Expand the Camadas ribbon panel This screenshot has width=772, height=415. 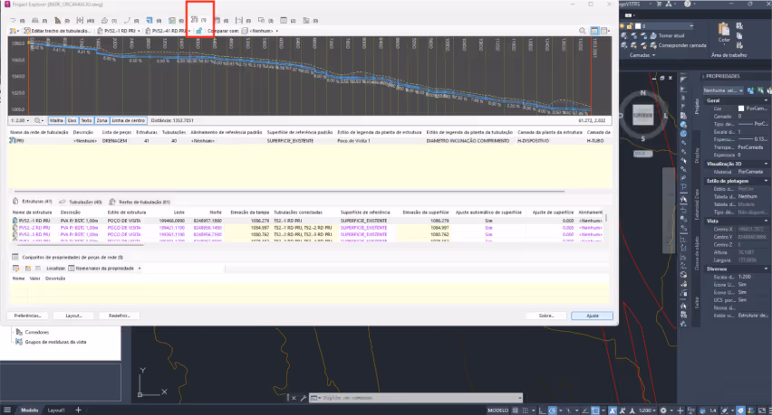coord(642,55)
